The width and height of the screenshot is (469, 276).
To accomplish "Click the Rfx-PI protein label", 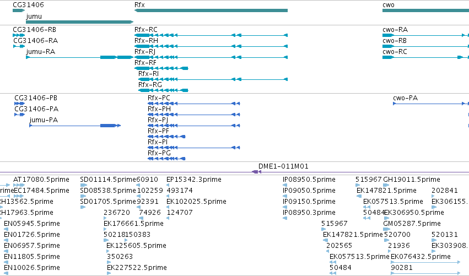I will 158,142.
